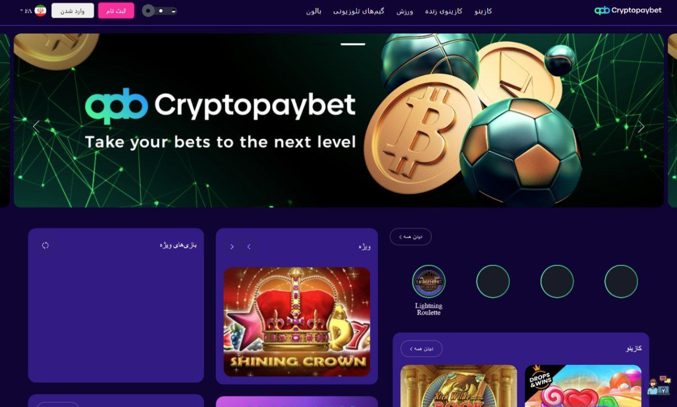
Task: Open Lightning Roulette round game icon
Action: 429,281
